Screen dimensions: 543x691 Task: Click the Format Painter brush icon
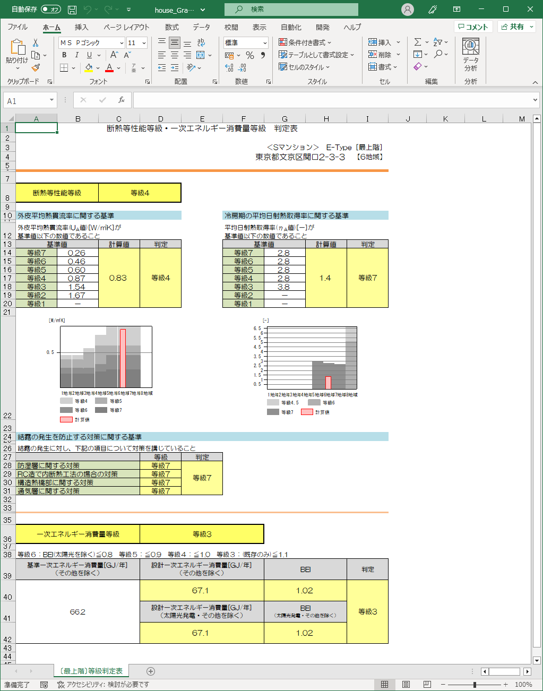pos(36,67)
